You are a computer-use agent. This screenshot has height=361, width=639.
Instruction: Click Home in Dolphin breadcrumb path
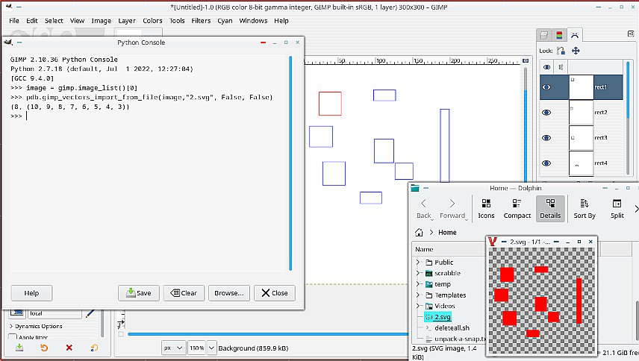[447, 233]
